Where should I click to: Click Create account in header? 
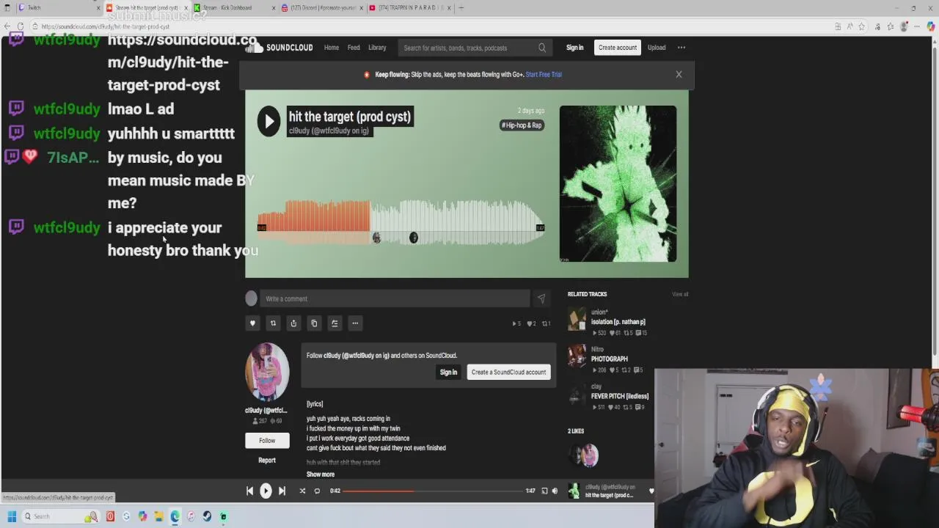pos(618,48)
